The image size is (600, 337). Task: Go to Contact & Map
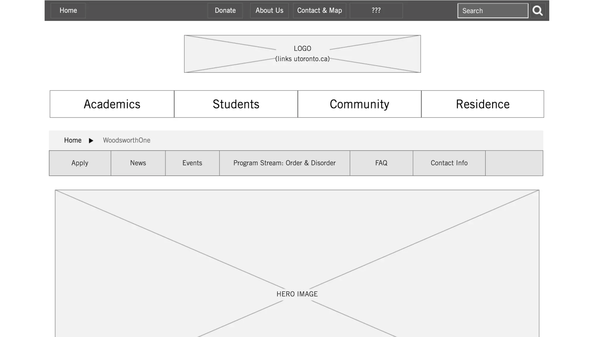[x=319, y=11]
